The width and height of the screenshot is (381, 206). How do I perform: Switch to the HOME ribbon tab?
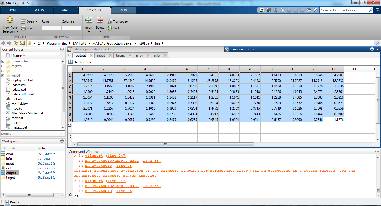(x=13, y=10)
